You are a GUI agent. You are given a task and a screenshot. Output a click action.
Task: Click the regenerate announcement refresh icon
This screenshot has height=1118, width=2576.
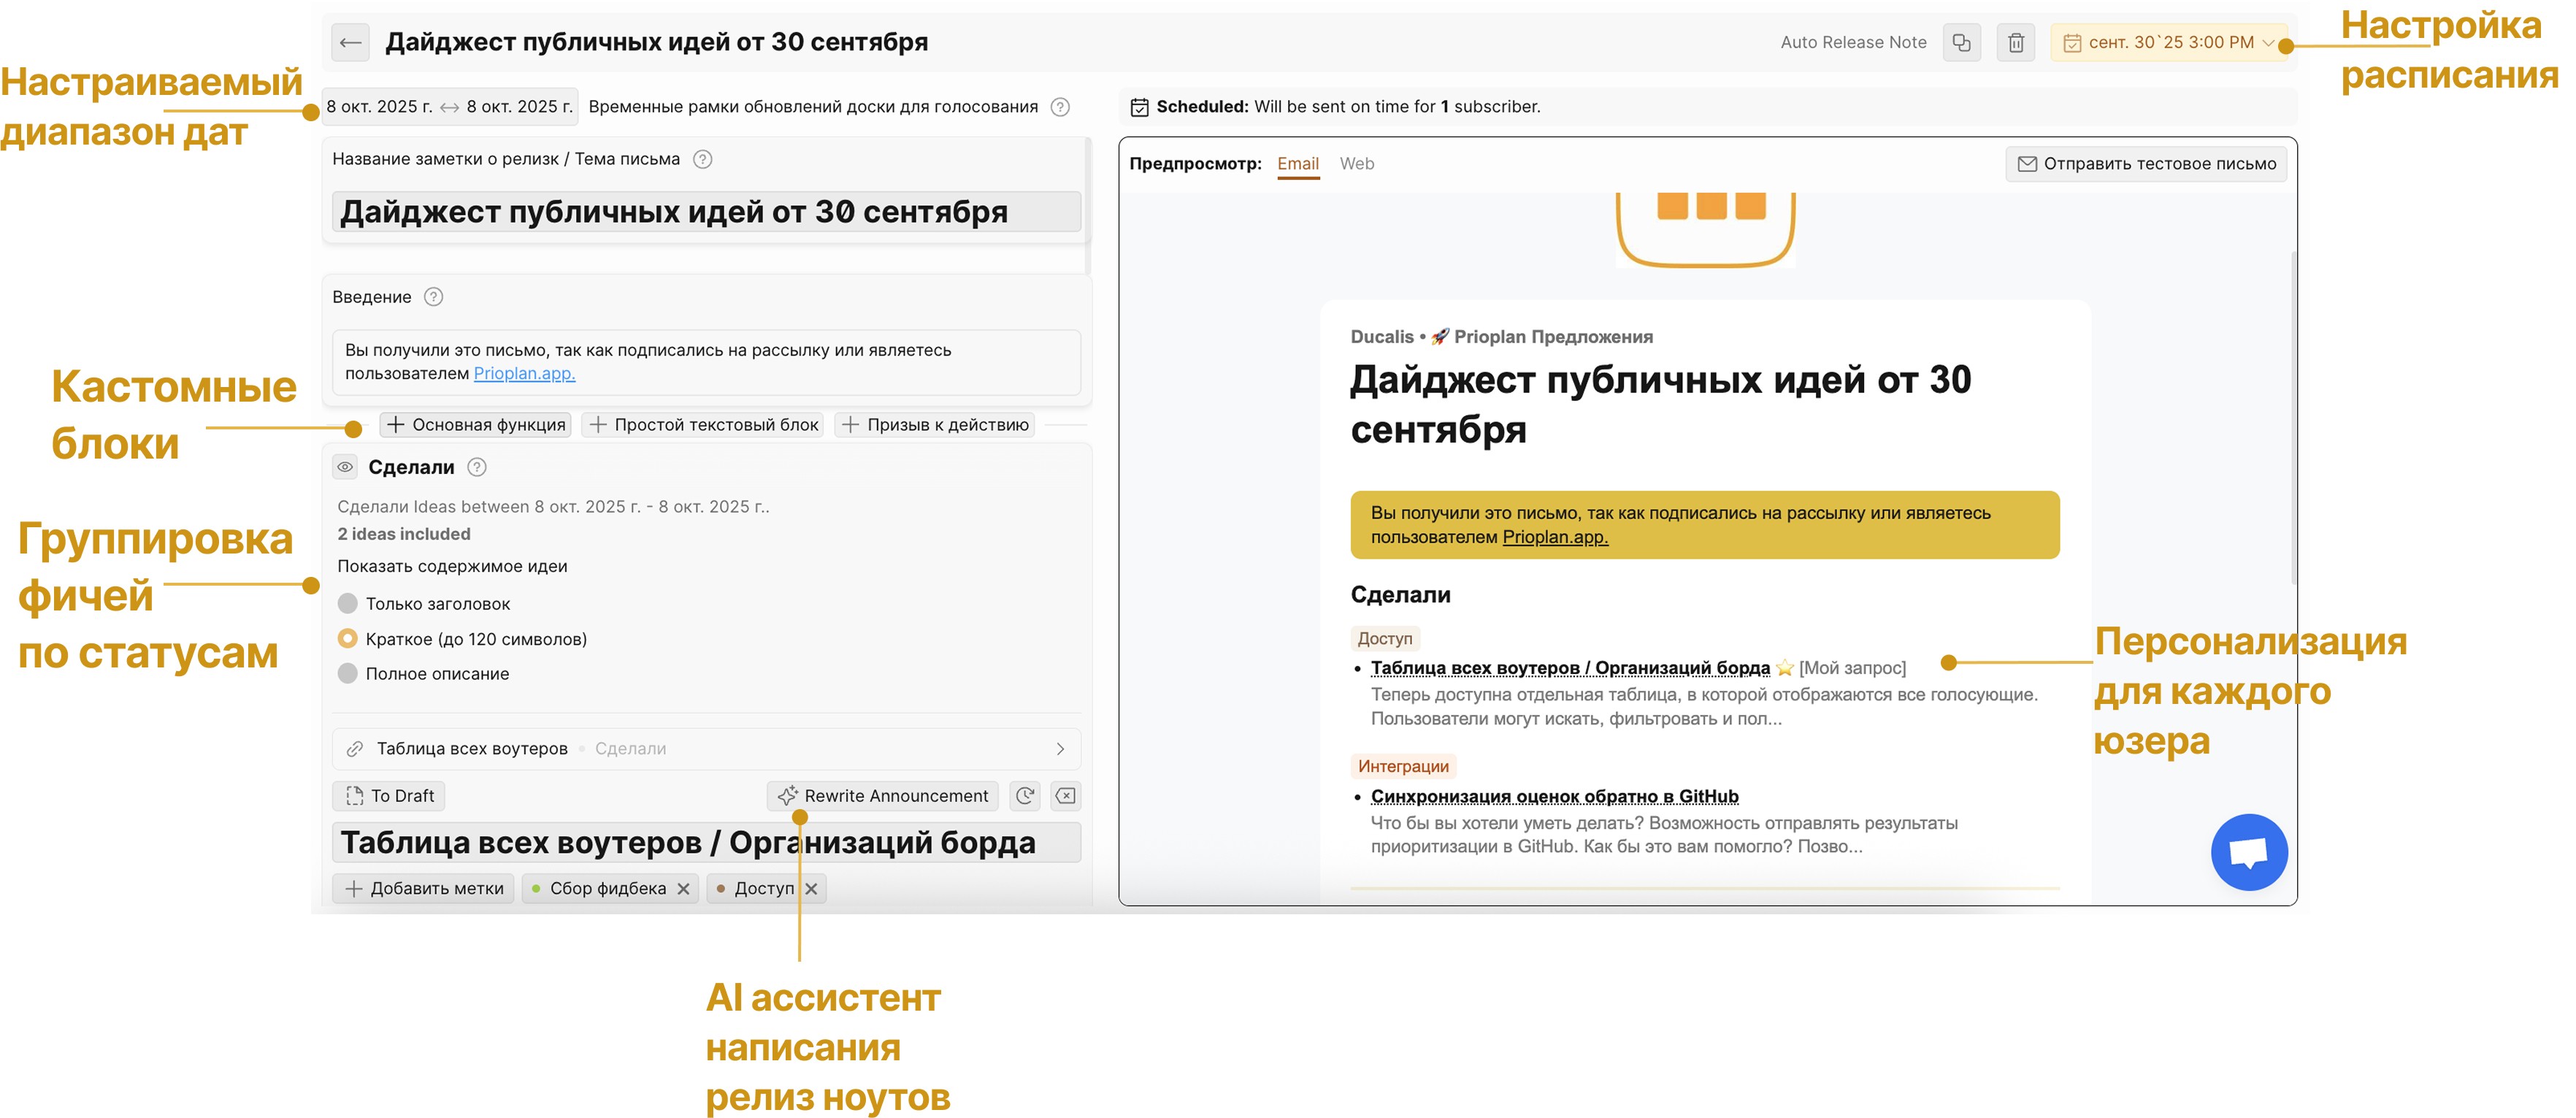1025,796
